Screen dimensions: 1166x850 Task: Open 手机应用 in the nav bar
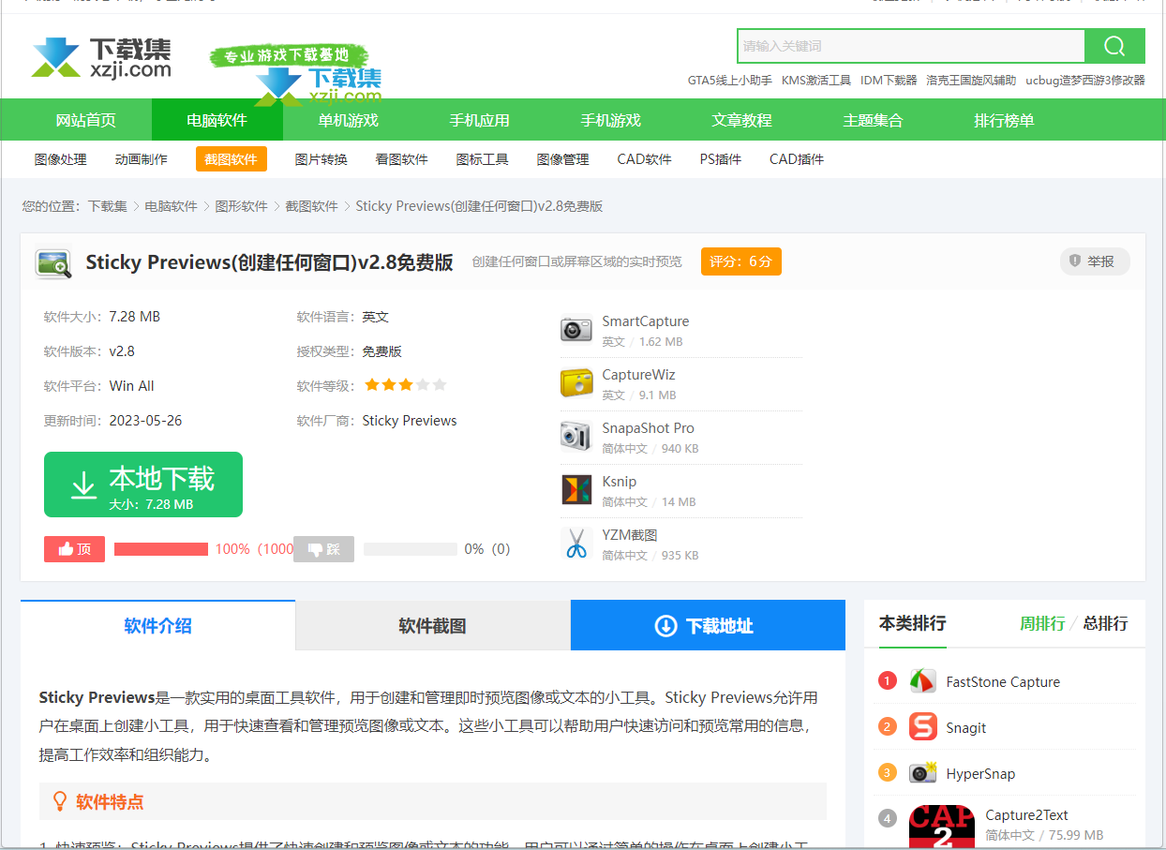click(480, 120)
